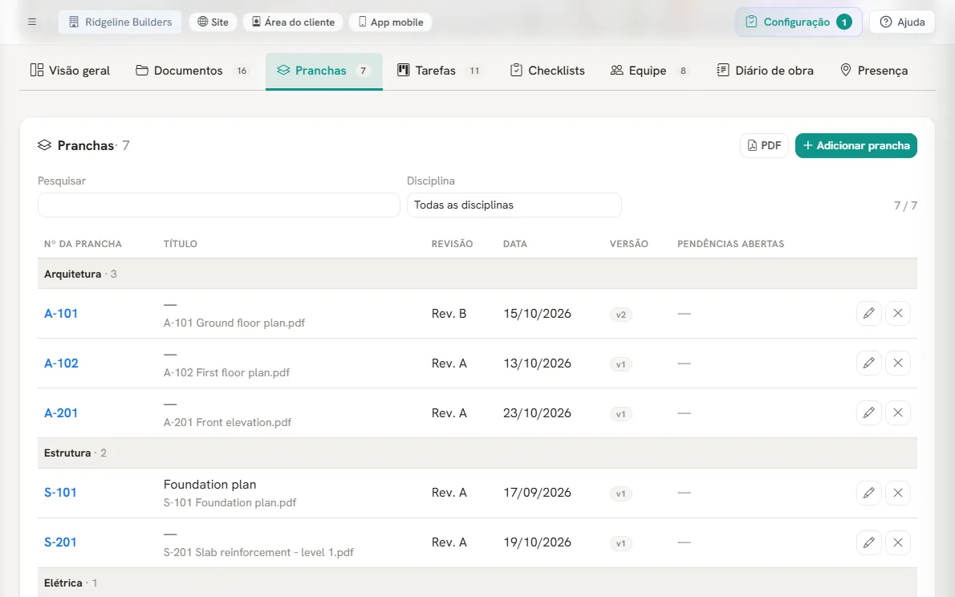
Task: Switch to Documentos tab
Action: 192,71
